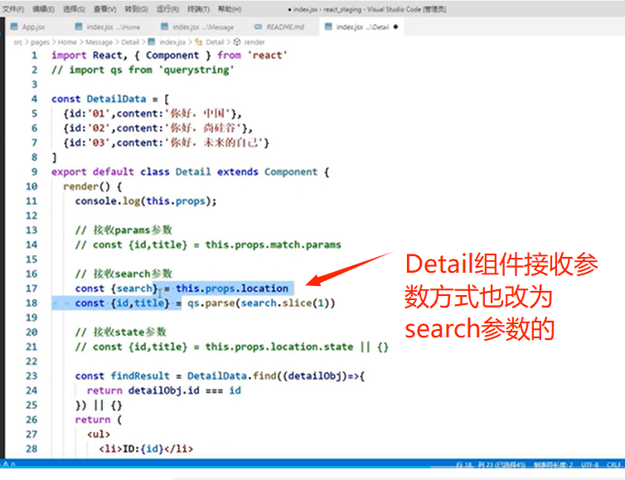The height and width of the screenshot is (480, 625).
Task: Open the 查看(V) menu
Action: pyautogui.click(x=104, y=9)
